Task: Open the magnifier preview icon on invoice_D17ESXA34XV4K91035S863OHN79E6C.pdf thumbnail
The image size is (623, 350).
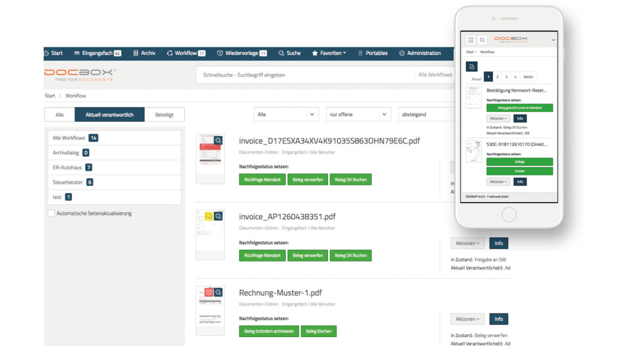Action: pos(219,140)
